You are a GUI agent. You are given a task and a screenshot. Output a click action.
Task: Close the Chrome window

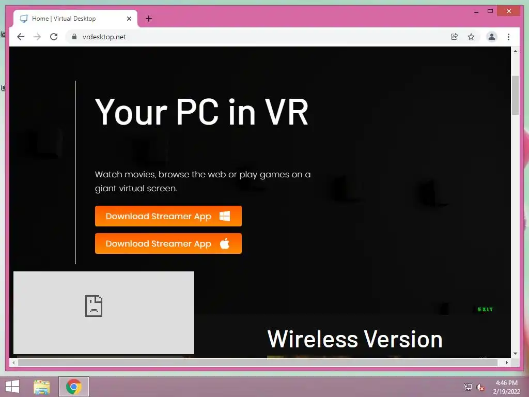pyautogui.click(x=509, y=11)
